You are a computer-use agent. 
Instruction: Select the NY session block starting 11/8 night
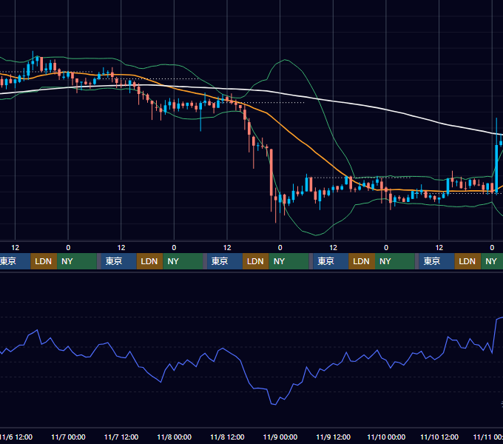coord(288,261)
